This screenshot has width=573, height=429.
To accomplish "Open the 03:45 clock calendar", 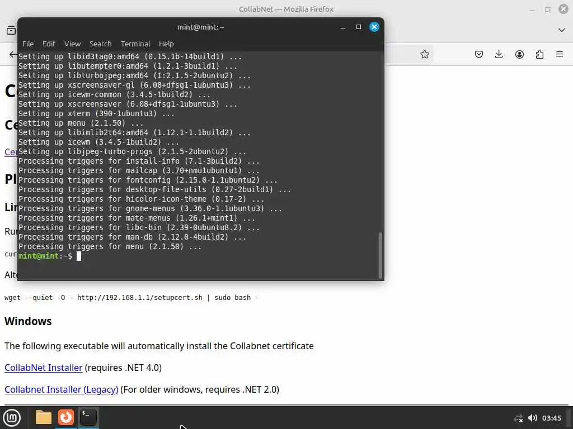I will tap(551, 418).
